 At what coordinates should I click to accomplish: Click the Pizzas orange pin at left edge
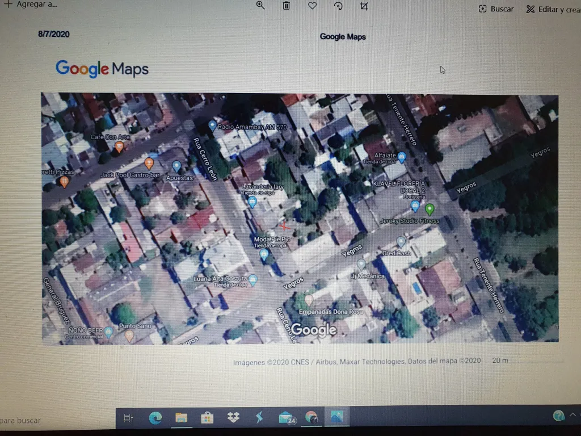click(x=64, y=181)
